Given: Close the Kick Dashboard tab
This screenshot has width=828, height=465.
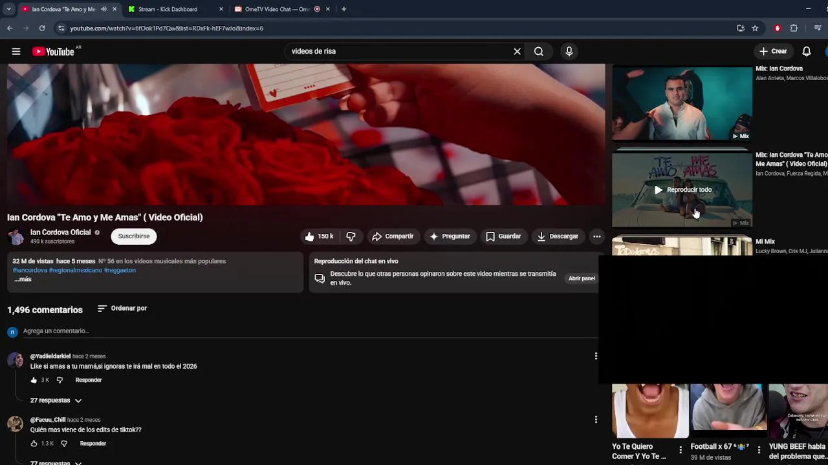Looking at the screenshot, I should (x=221, y=9).
